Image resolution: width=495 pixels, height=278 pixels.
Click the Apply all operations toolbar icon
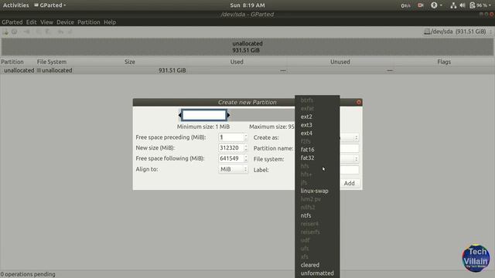[x=70, y=32]
